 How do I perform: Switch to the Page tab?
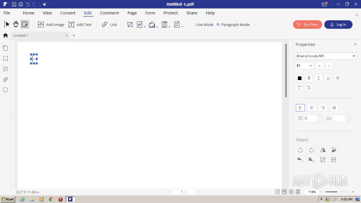[x=132, y=13]
